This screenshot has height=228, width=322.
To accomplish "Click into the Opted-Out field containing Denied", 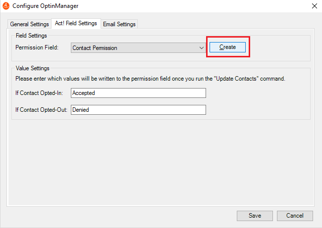I will pyautogui.click(x=138, y=110).
